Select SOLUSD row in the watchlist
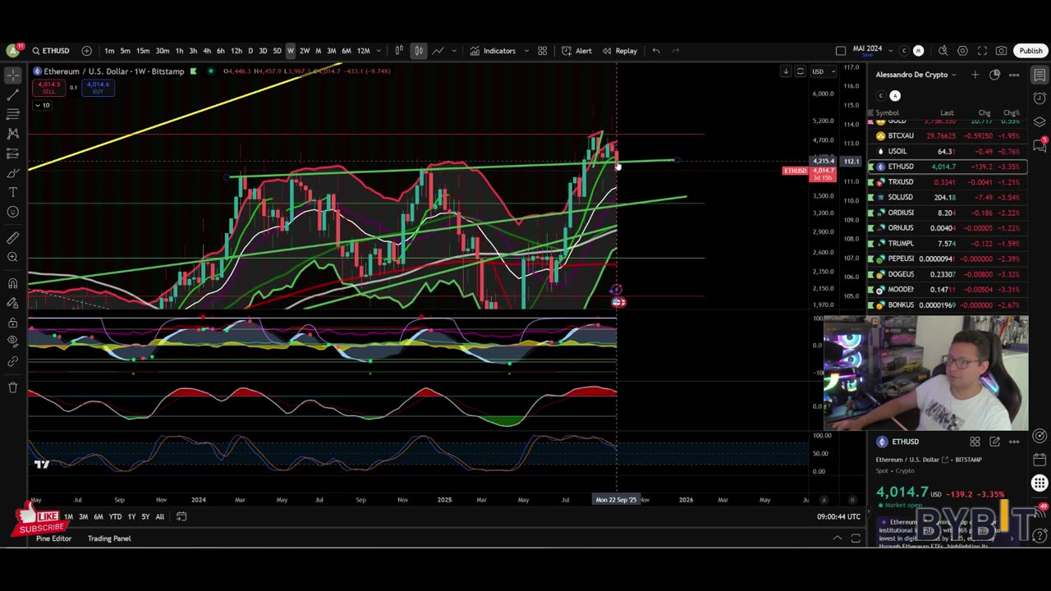The height and width of the screenshot is (591, 1051). click(948, 197)
